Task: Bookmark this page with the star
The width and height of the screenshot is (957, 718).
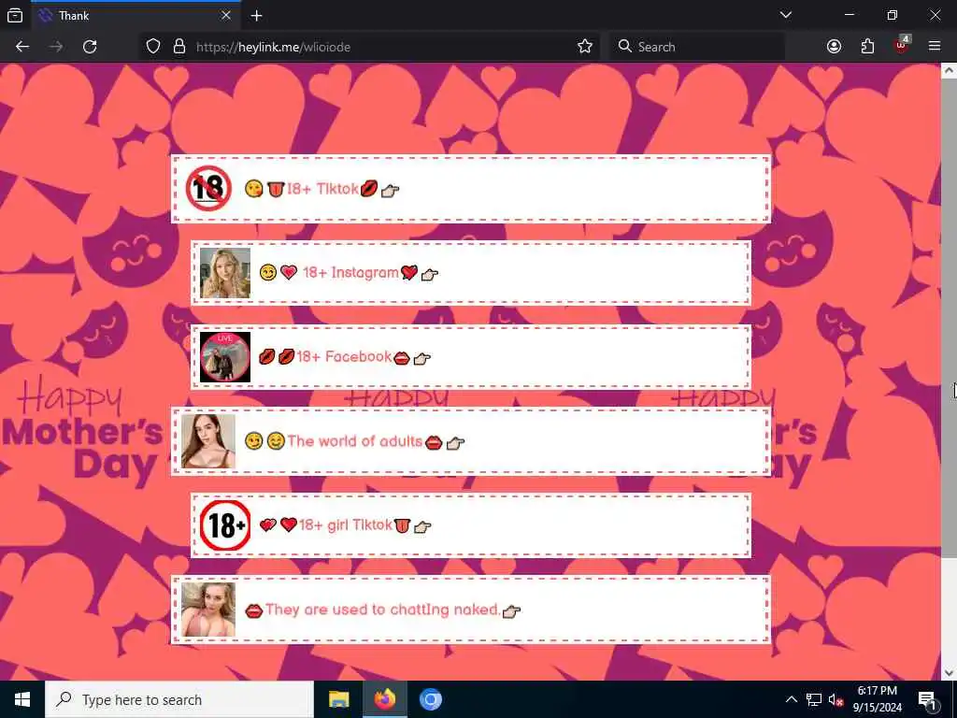Action: (585, 47)
